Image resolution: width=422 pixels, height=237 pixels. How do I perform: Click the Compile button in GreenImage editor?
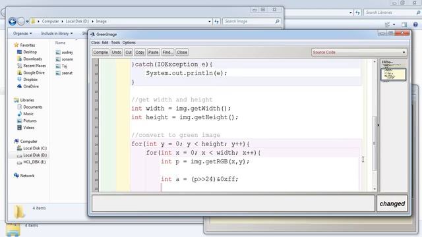click(101, 52)
